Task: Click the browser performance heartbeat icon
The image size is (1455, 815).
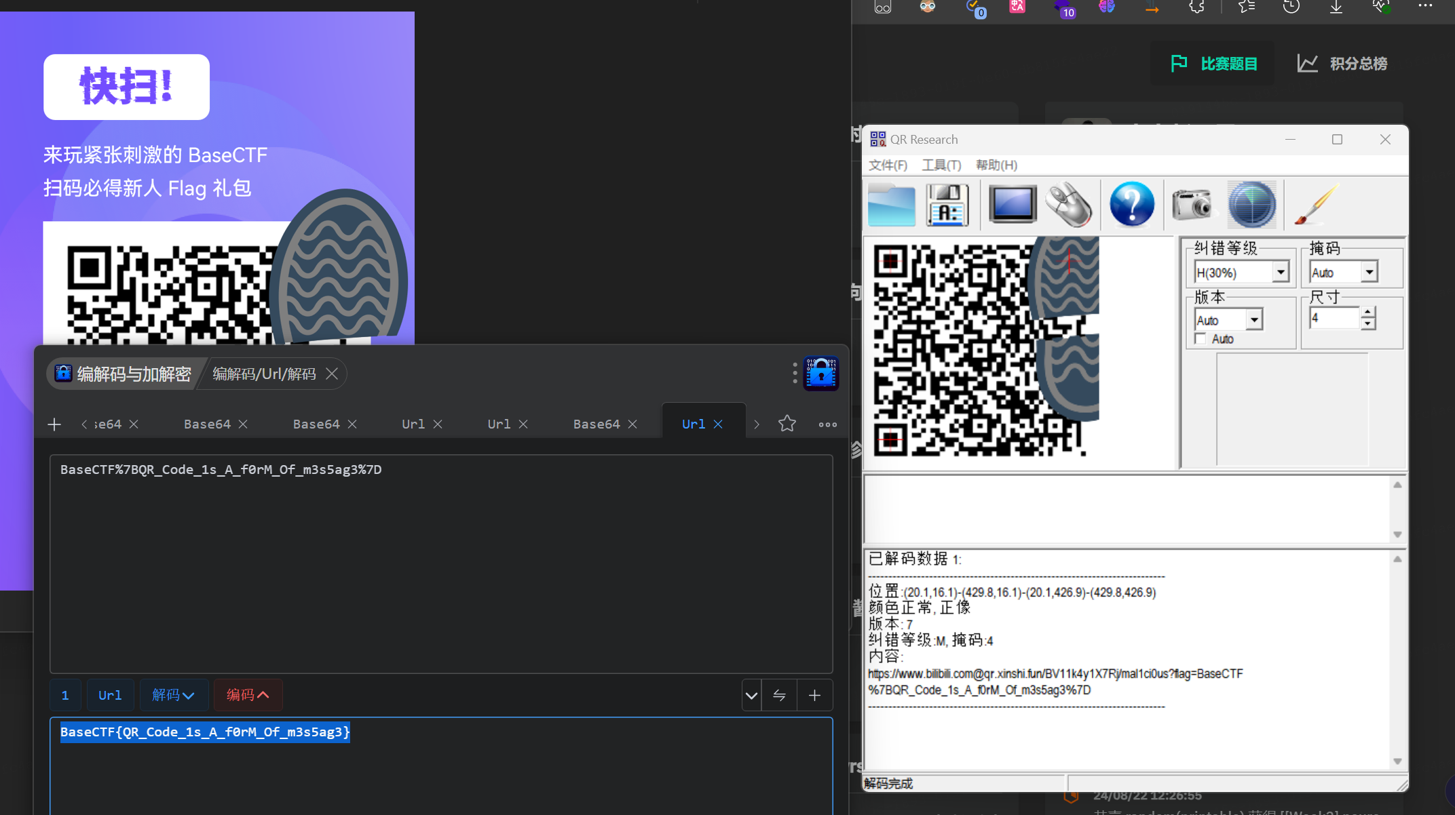Action: (x=1380, y=7)
